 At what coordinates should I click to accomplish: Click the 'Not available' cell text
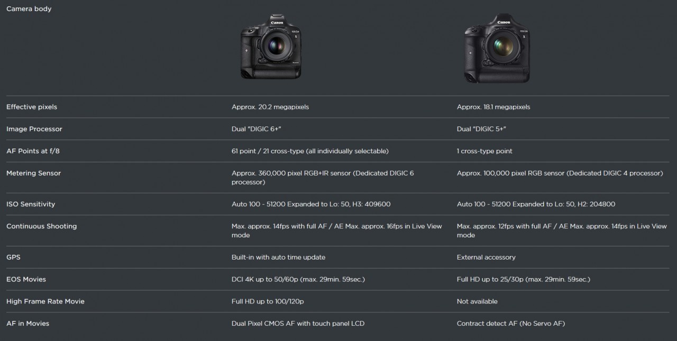click(477, 301)
